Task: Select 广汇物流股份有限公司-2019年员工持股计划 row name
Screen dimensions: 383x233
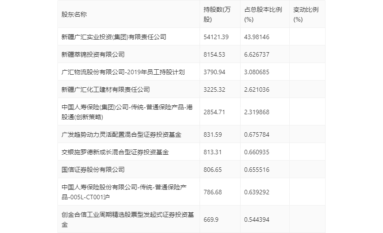Action: pos(123,72)
